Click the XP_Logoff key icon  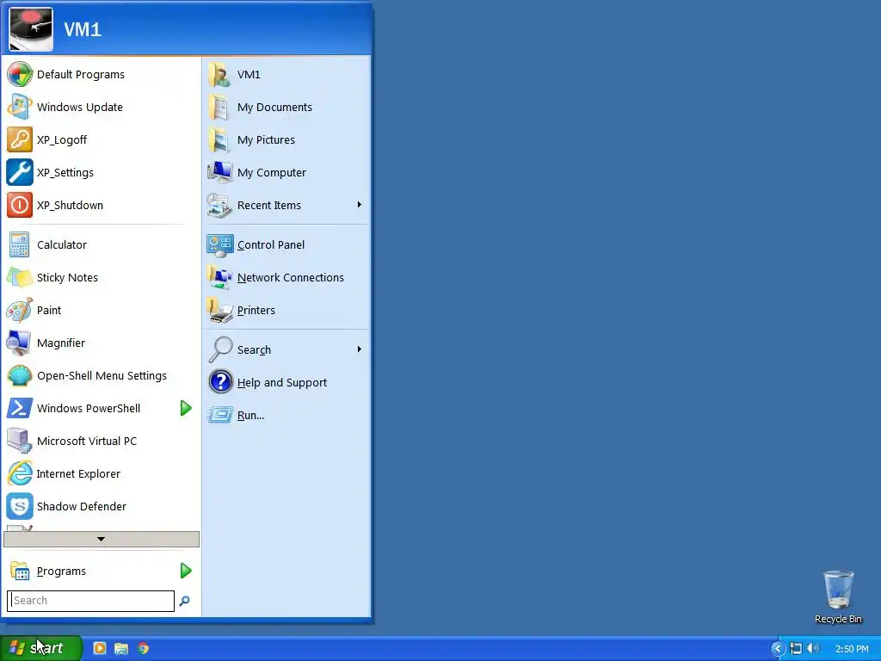pyautogui.click(x=20, y=139)
